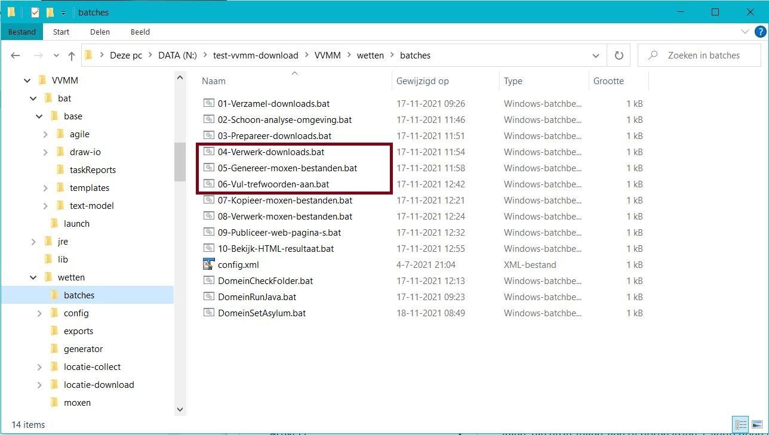Switch to large thumbnails view icon
769x435 pixels.
[757, 425]
